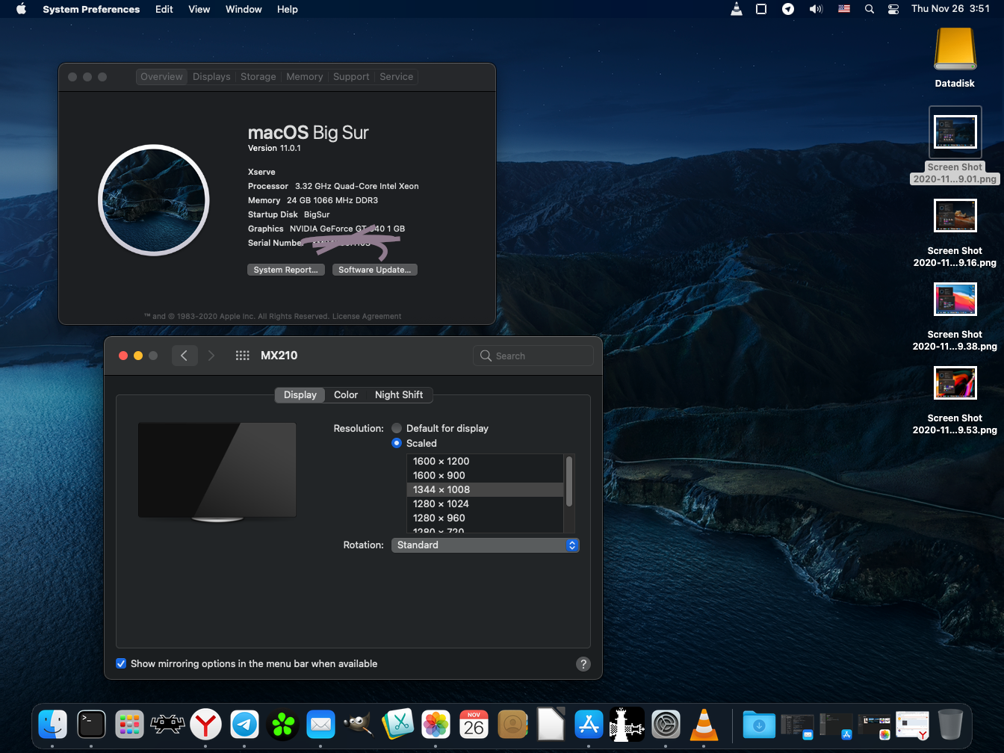Viewport: 1004px width, 753px height.
Task: Click the Show All grid icon
Action: 242,356
